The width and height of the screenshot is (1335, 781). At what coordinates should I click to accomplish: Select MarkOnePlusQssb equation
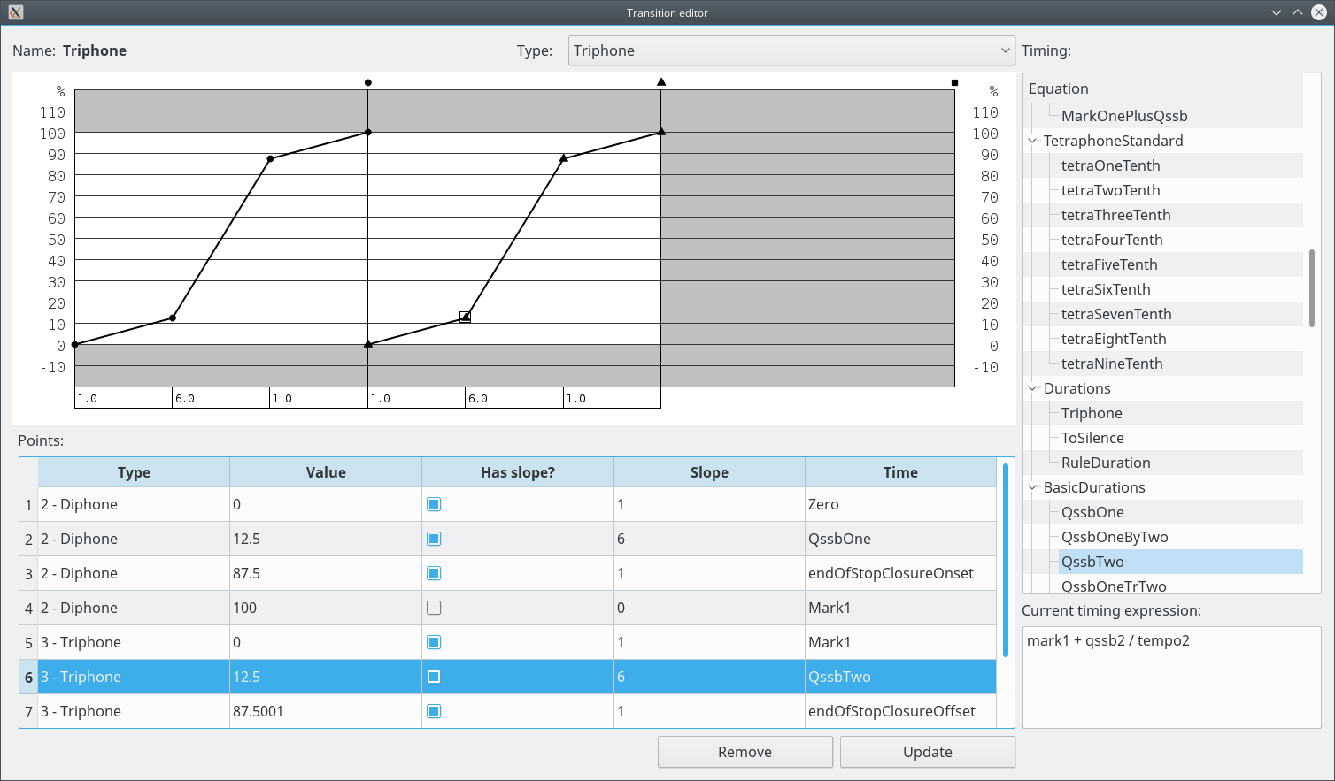pyautogui.click(x=1124, y=116)
